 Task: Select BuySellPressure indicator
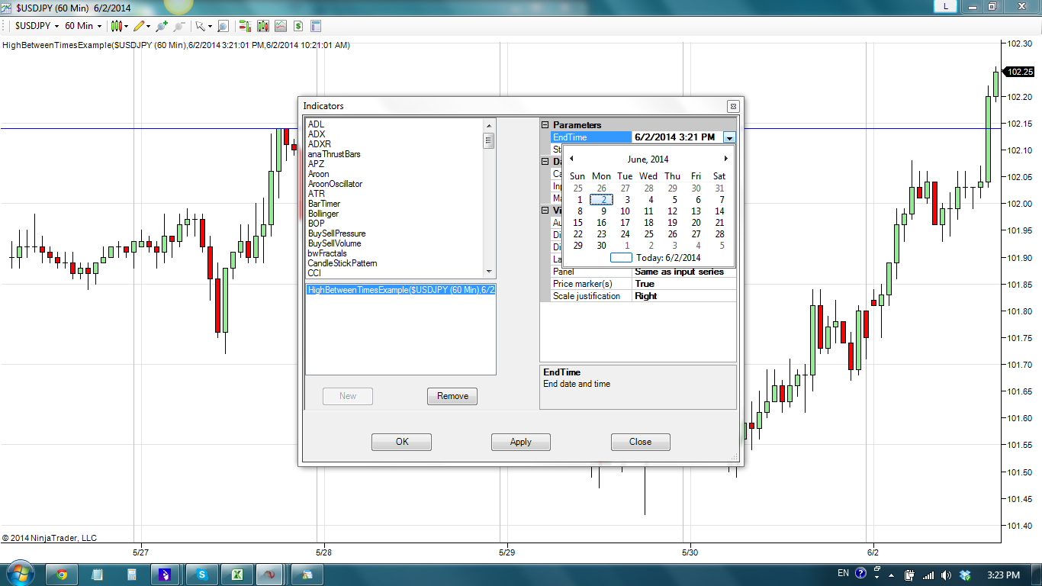point(337,233)
